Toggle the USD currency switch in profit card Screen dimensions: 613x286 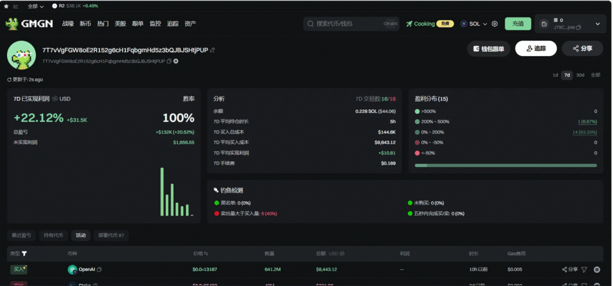(55, 99)
